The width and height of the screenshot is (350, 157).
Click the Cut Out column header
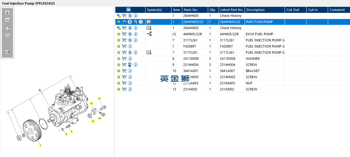point(295,10)
